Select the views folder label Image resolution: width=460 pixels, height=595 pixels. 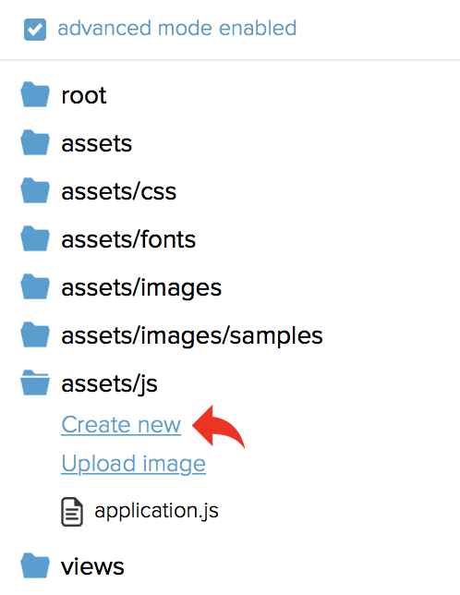(92, 567)
